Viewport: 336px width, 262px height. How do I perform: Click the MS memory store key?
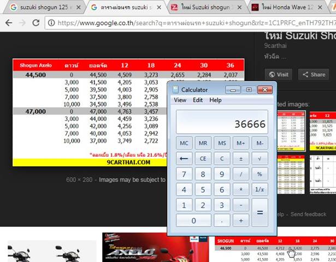[222, 143]
